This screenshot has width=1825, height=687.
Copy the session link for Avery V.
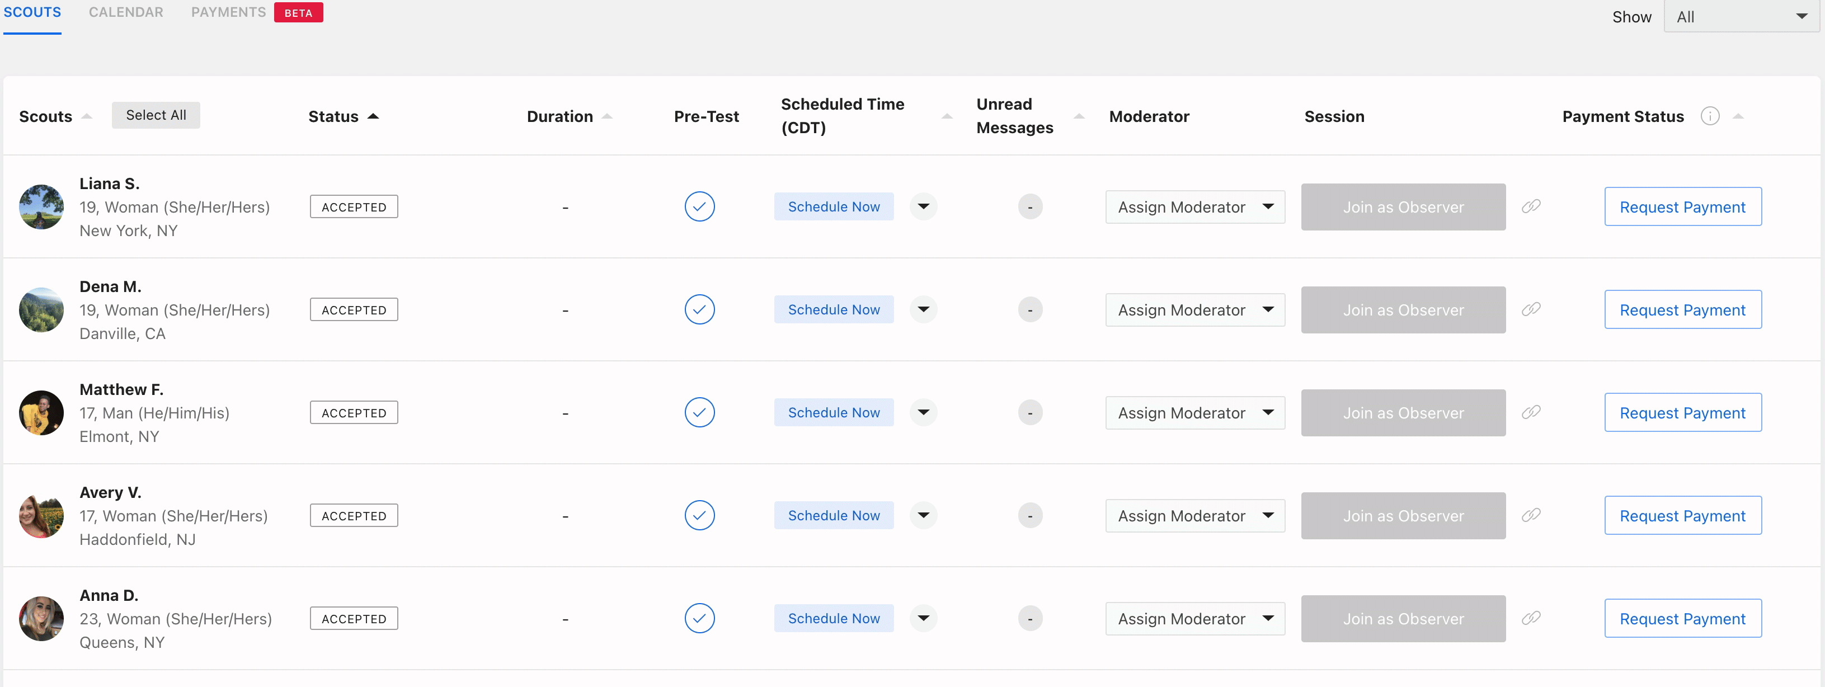point(1531,516)
